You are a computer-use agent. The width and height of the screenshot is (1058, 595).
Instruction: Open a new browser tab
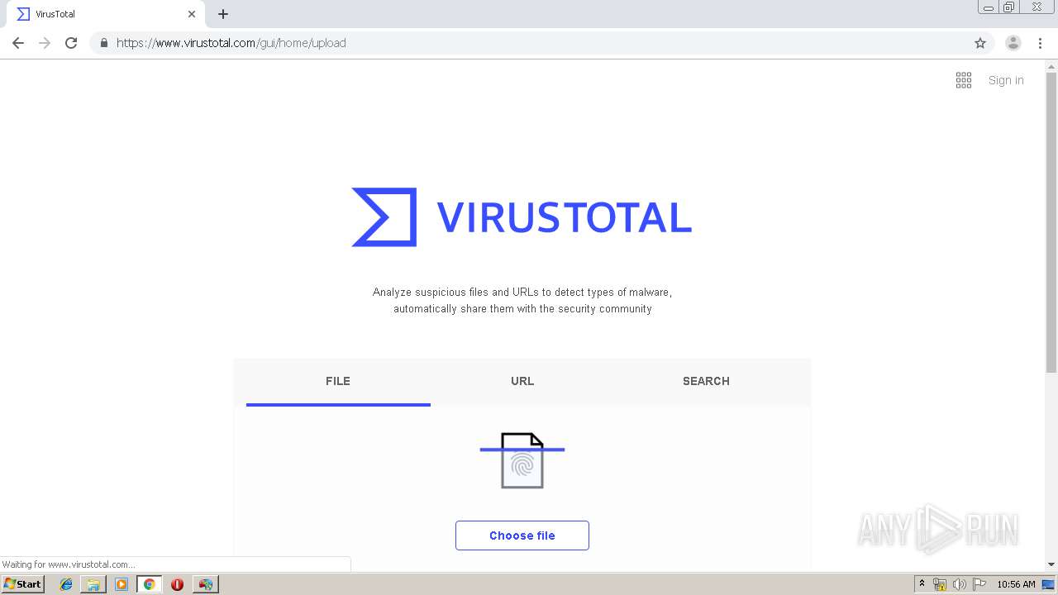click(x=223, y=14)
